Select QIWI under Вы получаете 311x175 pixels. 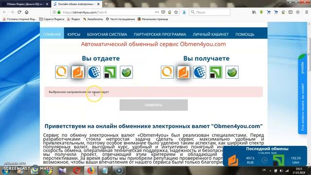pos(167,72)
